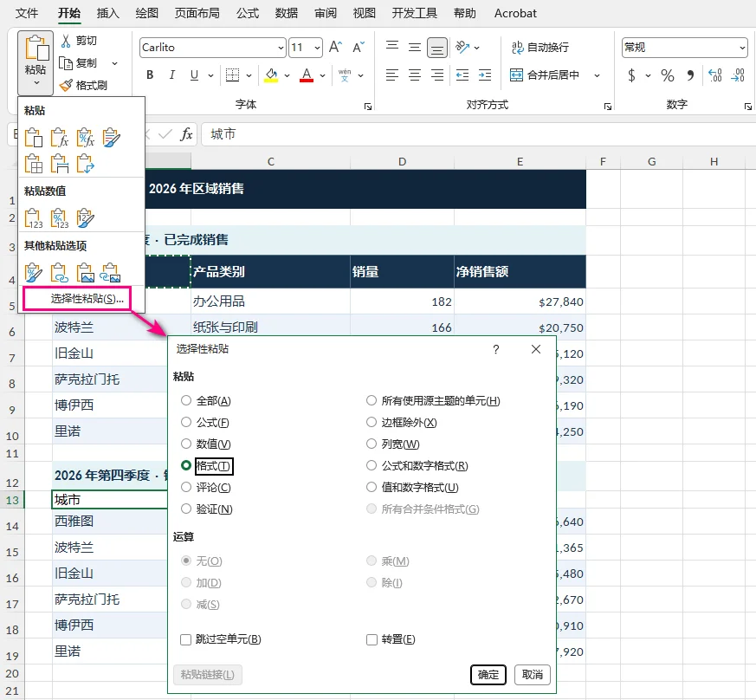
Task: Check the 转置(E) checkbox
Action: pos(372,639)
